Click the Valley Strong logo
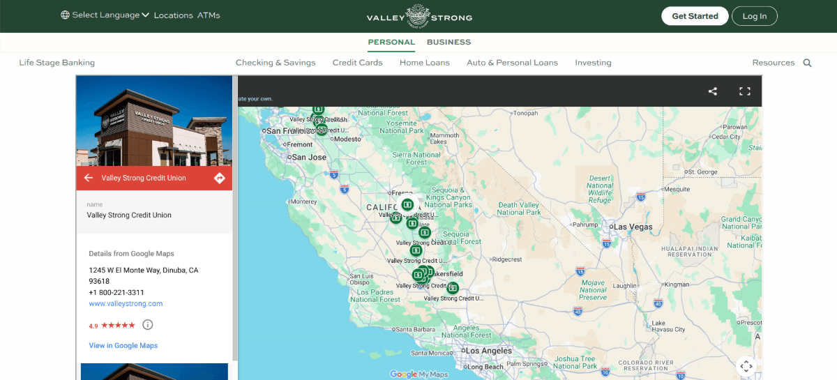 click(x=419, y=17)
